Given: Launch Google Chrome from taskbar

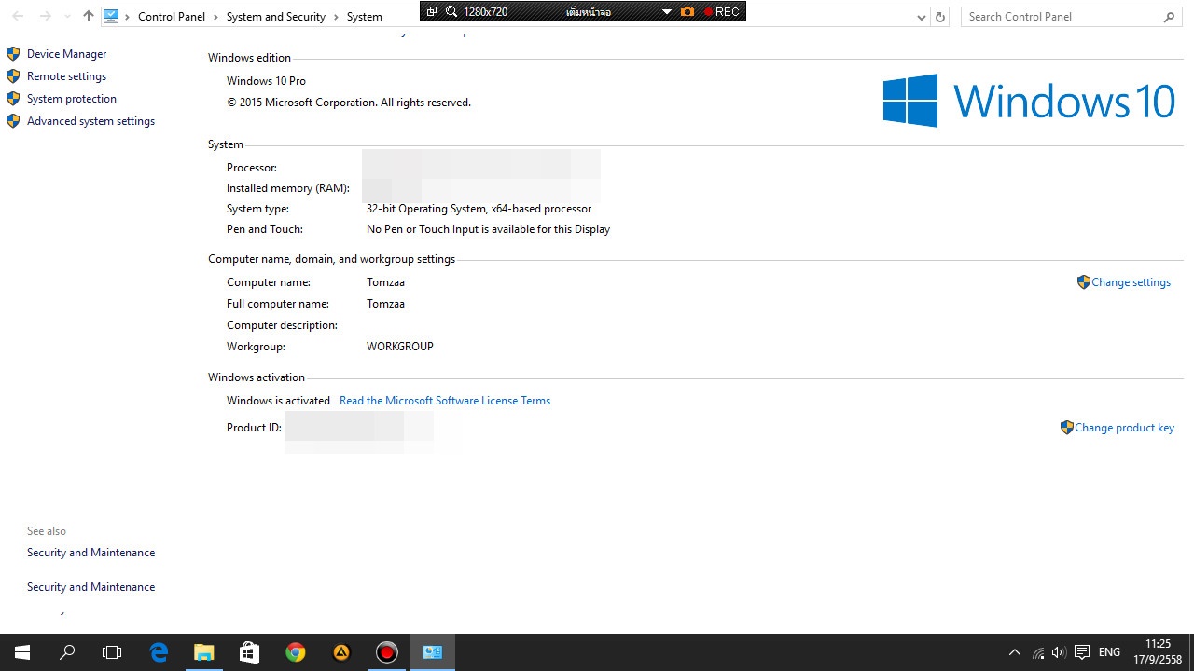Looking at the screenshot, I should 296,652.
